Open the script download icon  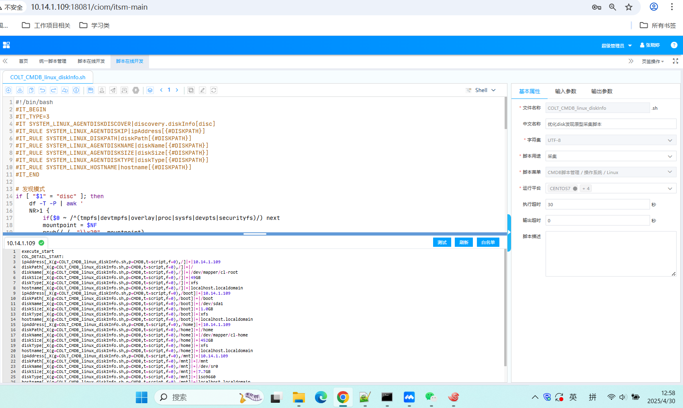[x=19, y=90]
